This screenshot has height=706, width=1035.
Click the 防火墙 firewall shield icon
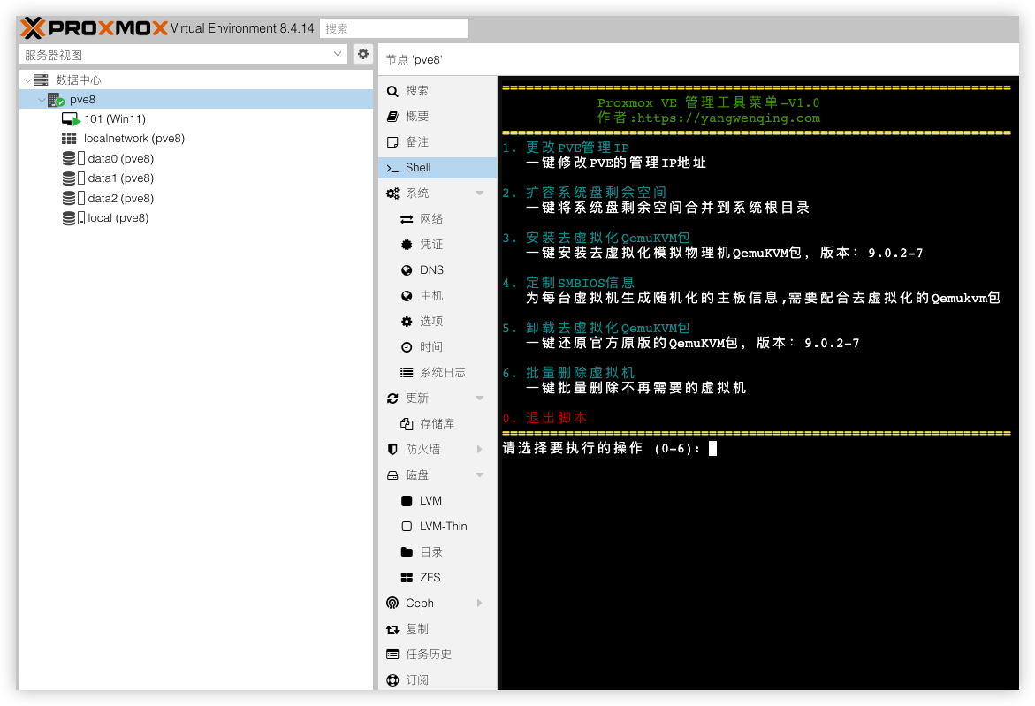(393, 450)
